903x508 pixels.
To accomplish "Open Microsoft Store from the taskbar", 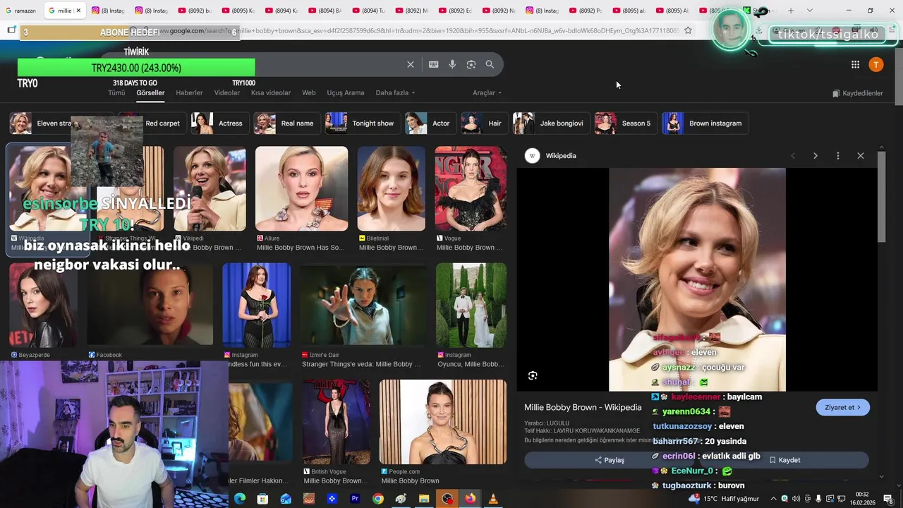I will pos(262,499).
